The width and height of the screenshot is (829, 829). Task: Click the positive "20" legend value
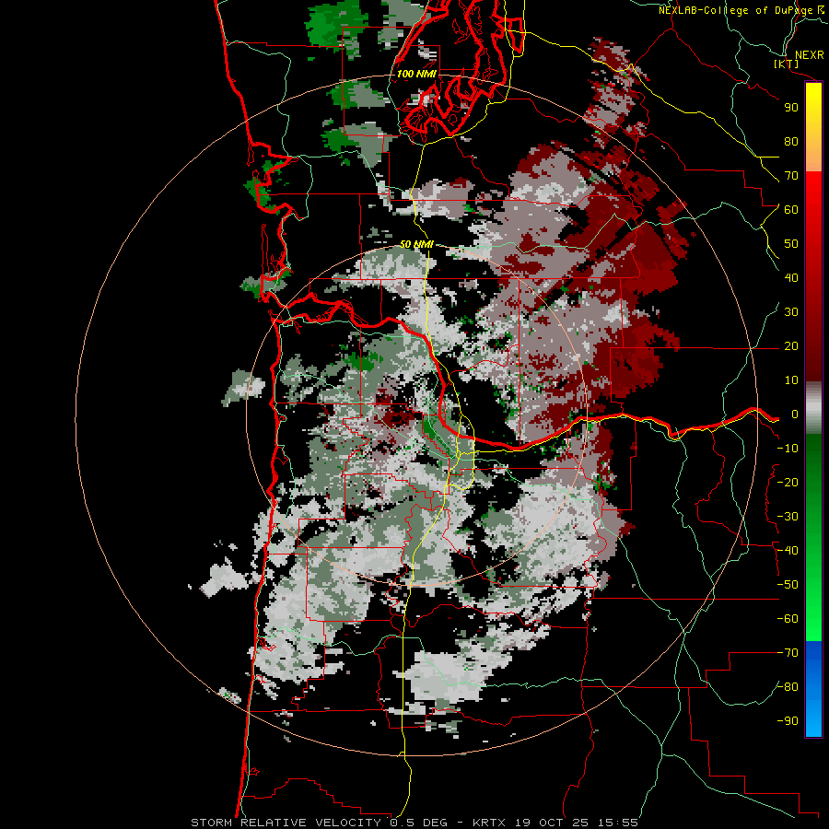(x=791, y=346)
